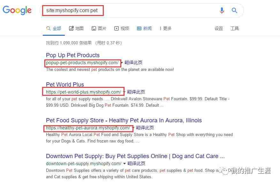Viewport: 280px width, 183px height.
Task: Translate the Healthy Pet Aurora page
Action: coord(145,128)
